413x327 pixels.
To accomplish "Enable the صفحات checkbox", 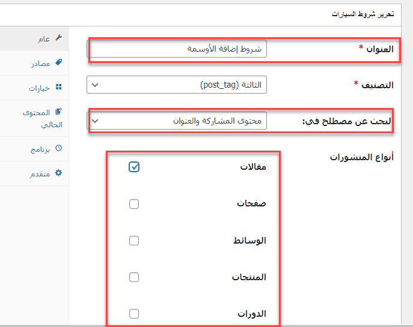I will [x=134, y=204].
